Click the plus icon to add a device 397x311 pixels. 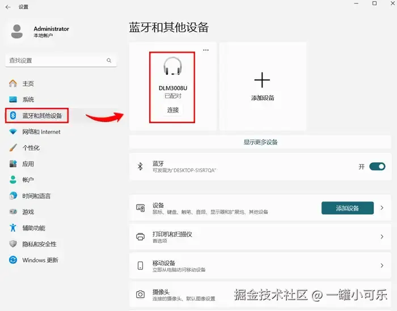(x=262, y=80)
